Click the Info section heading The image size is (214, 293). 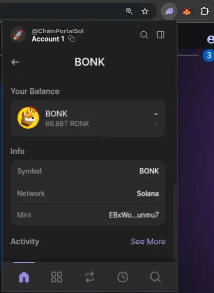[x=18, y=151]
